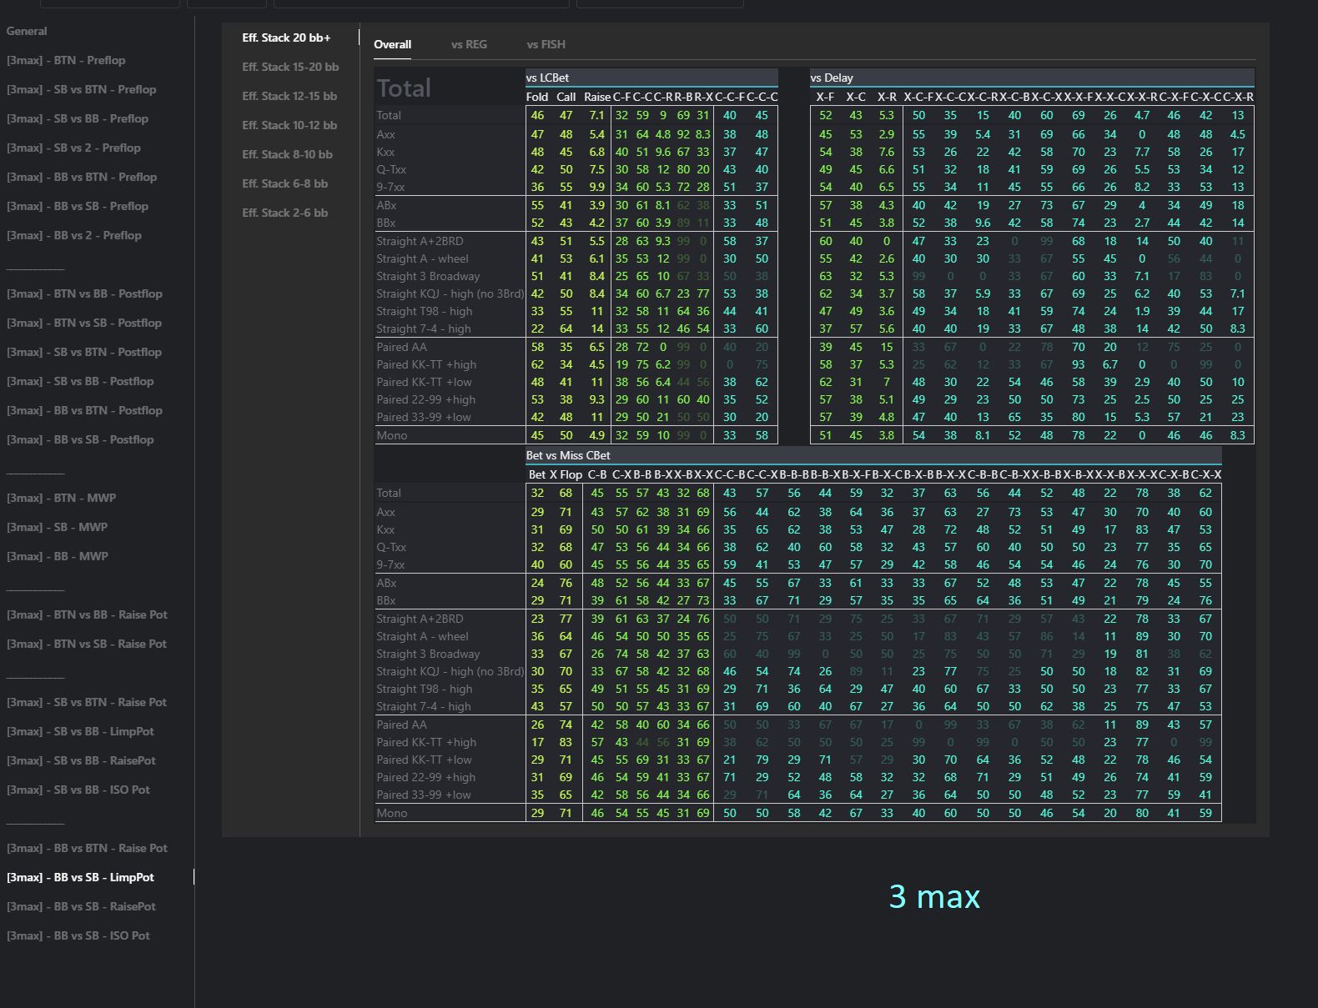The image size is (1318, 1008).
Task: Choose Eff. Stack 15-20 bb filter
Action: [290, 67]
